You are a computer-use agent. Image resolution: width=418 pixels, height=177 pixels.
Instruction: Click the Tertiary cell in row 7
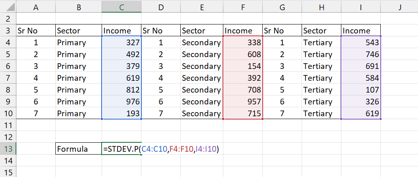point(321,78)
